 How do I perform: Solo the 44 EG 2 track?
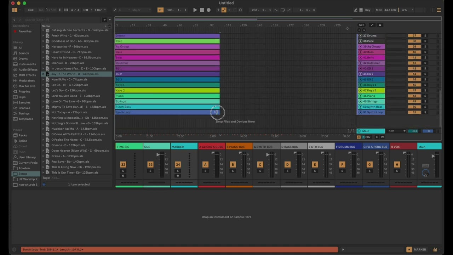pos(425,74)
